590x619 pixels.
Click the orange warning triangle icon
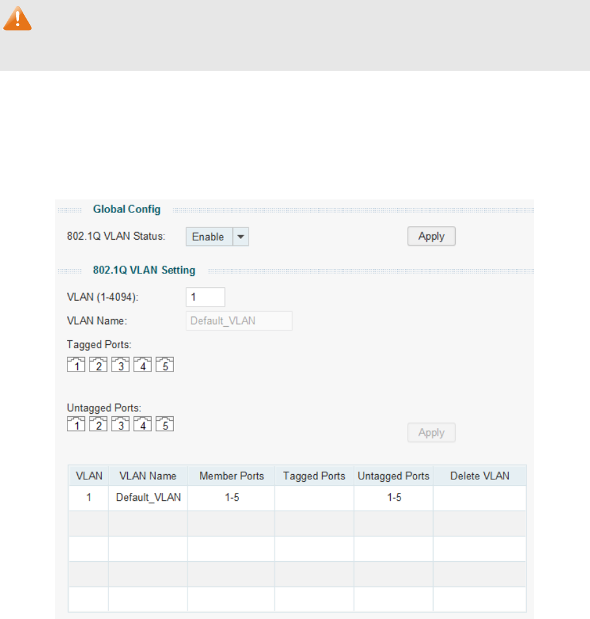tap(18, 18)
